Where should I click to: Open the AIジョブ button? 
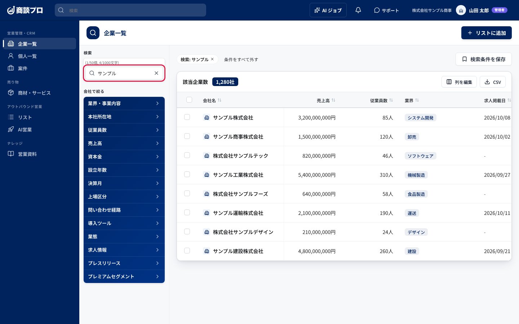[328, 10]
